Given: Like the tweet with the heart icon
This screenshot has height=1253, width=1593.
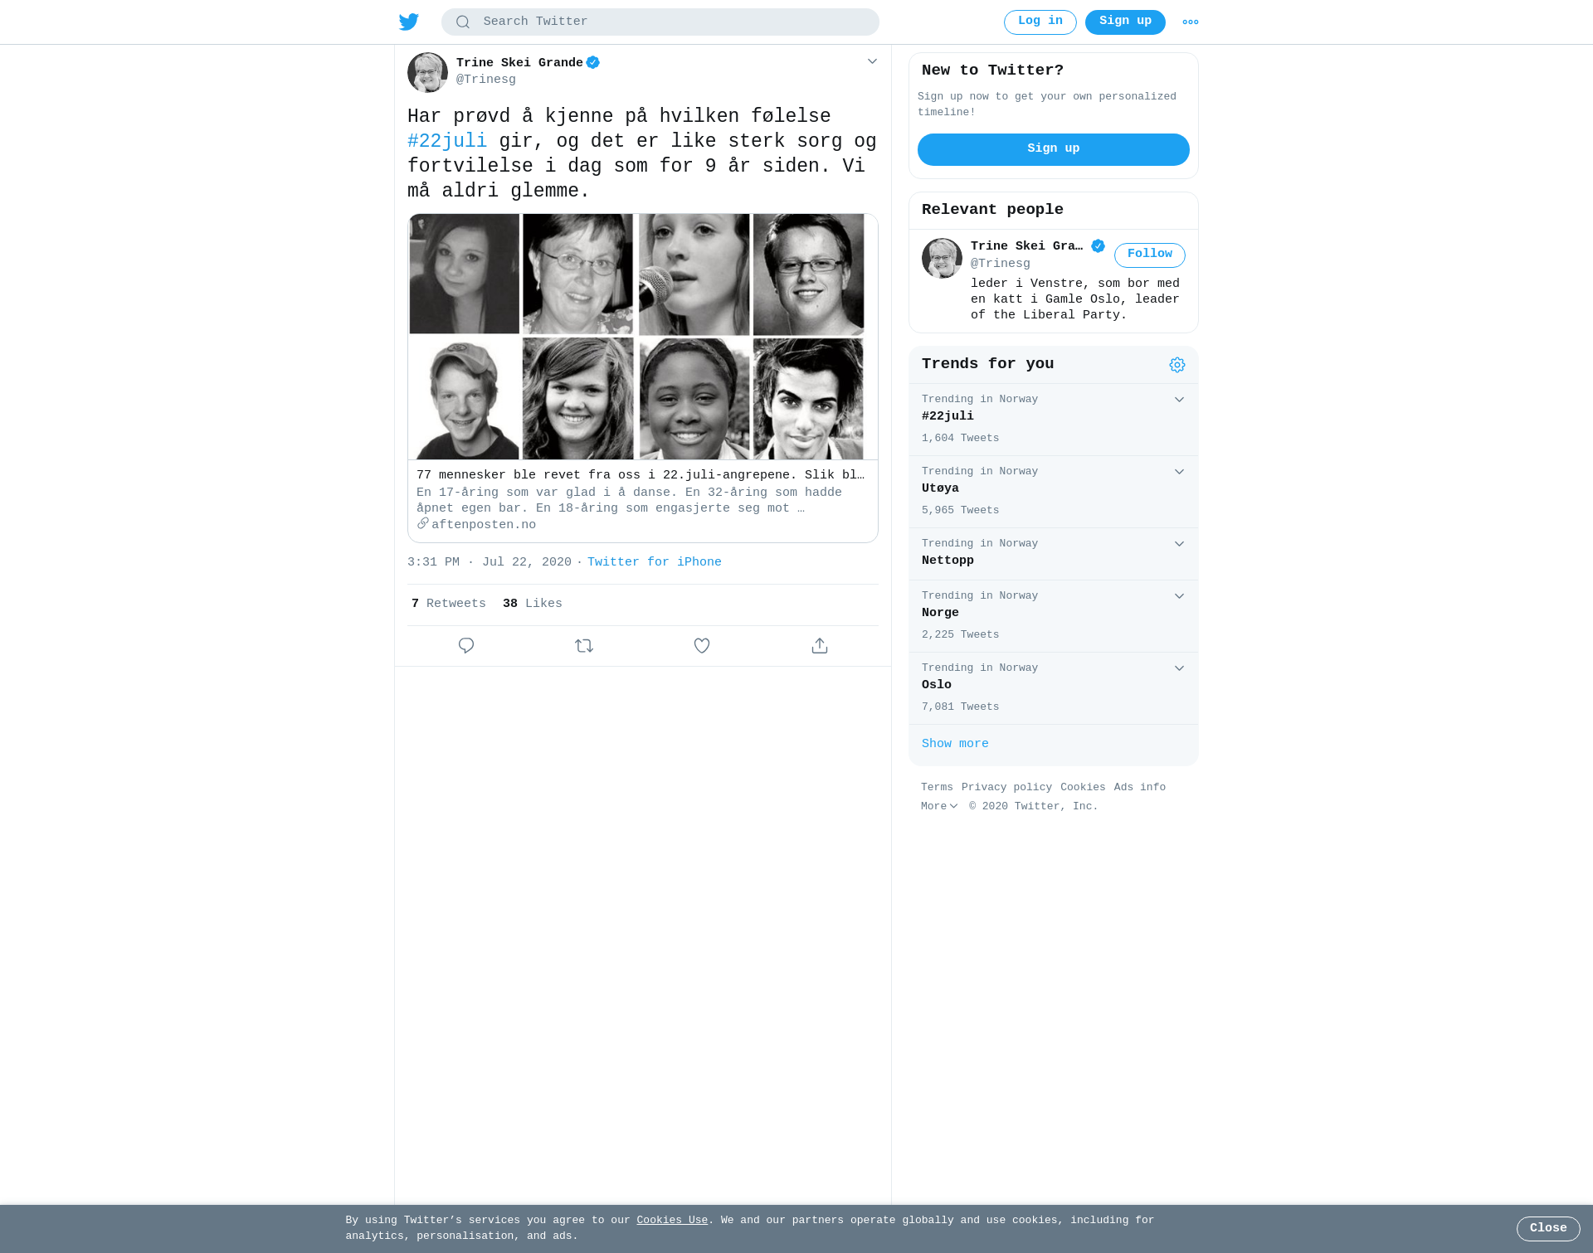Looking at the screenshot, I should click(702, 645).
